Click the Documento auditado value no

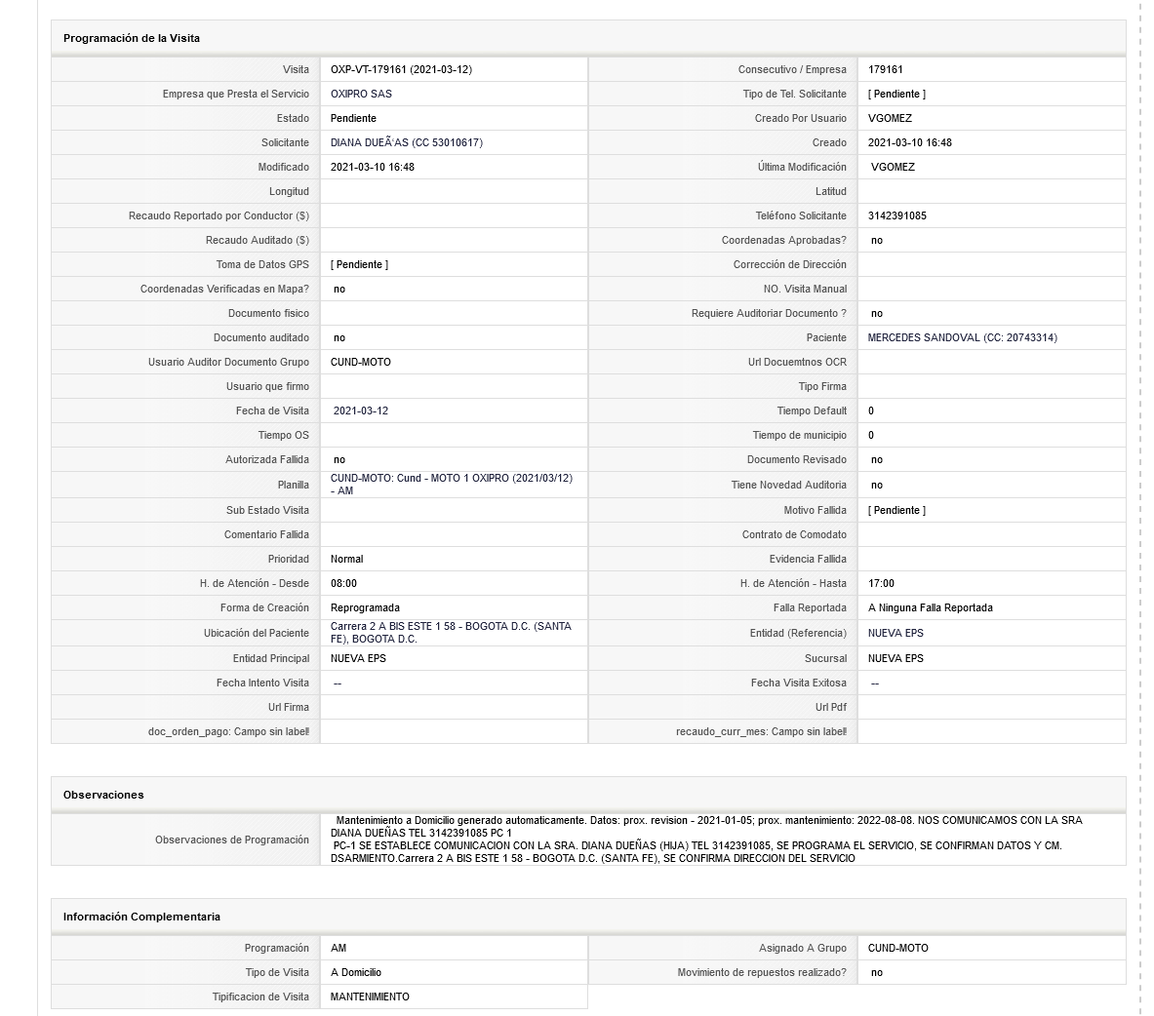[339, 337]
